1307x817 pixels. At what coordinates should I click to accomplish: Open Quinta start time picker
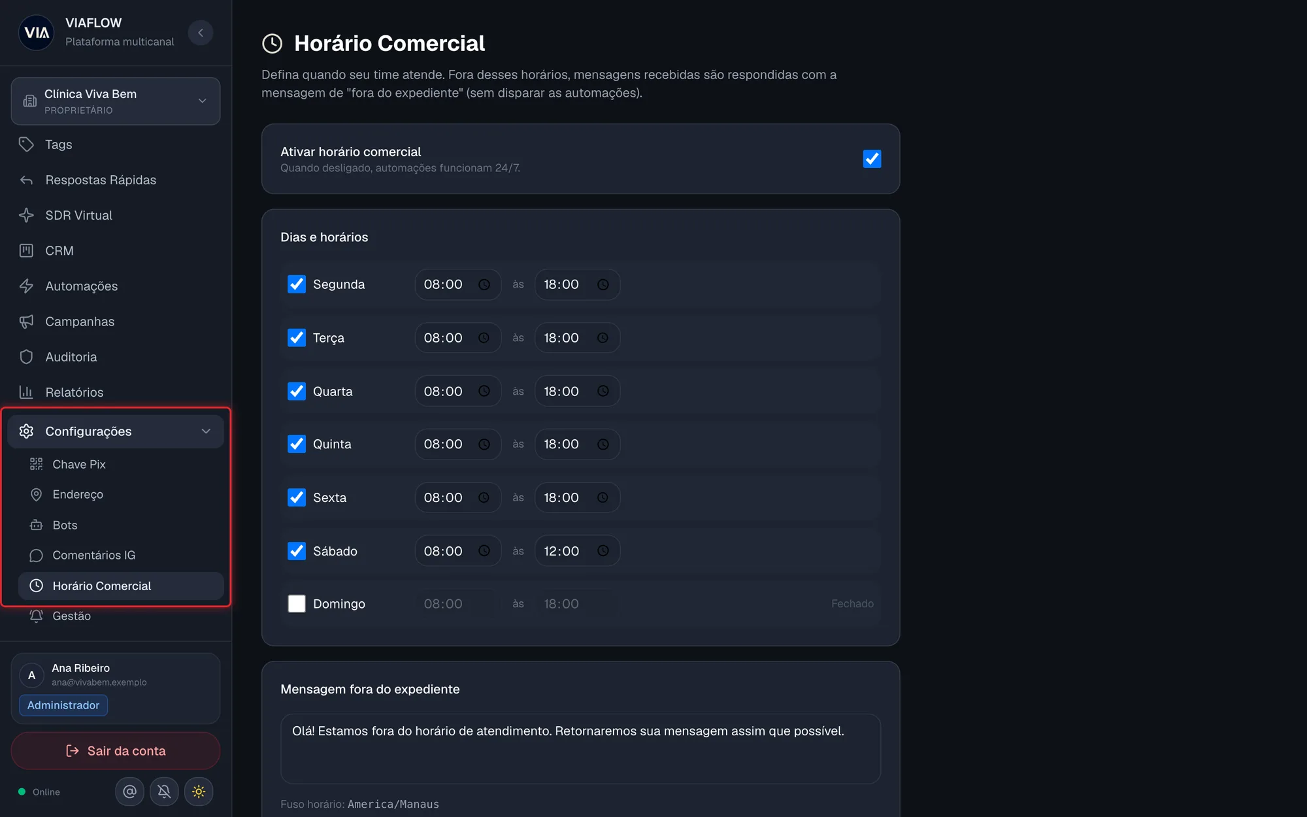point(458,444)
